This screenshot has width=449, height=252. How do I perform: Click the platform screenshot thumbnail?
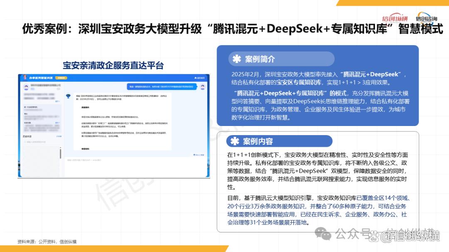[113, 126]
